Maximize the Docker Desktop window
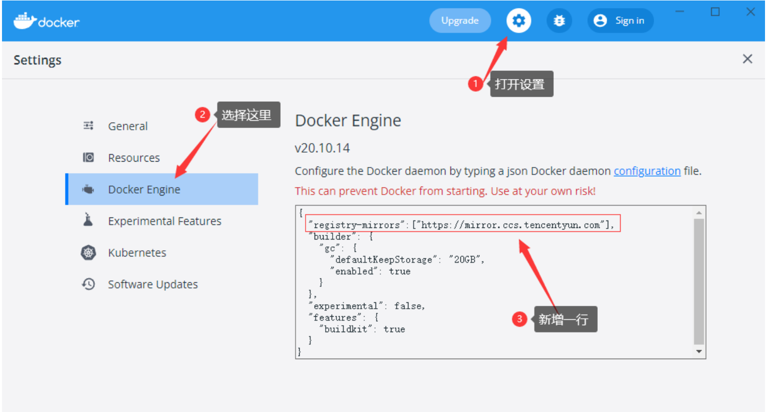 [715, 11]
